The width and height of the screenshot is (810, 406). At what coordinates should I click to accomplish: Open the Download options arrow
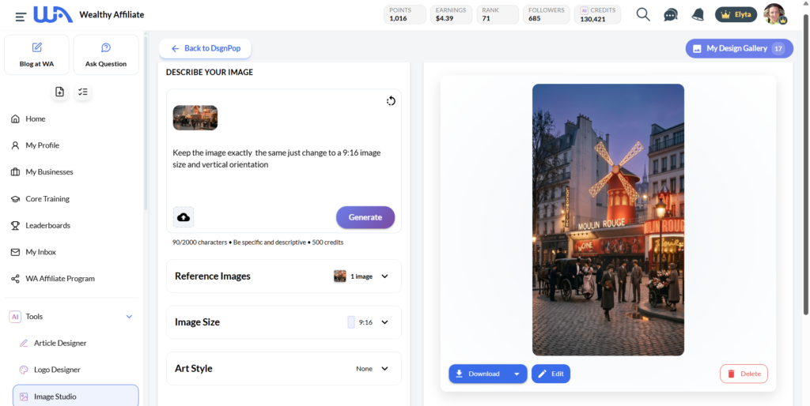(517, 374)
